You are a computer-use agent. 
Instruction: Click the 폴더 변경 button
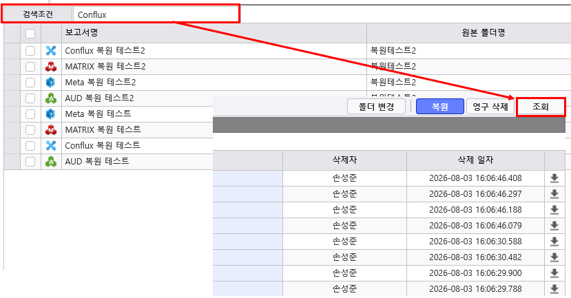click(x=376, y=107)
